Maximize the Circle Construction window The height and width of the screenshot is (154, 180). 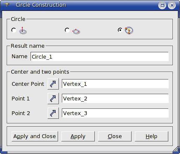point(162,5)
